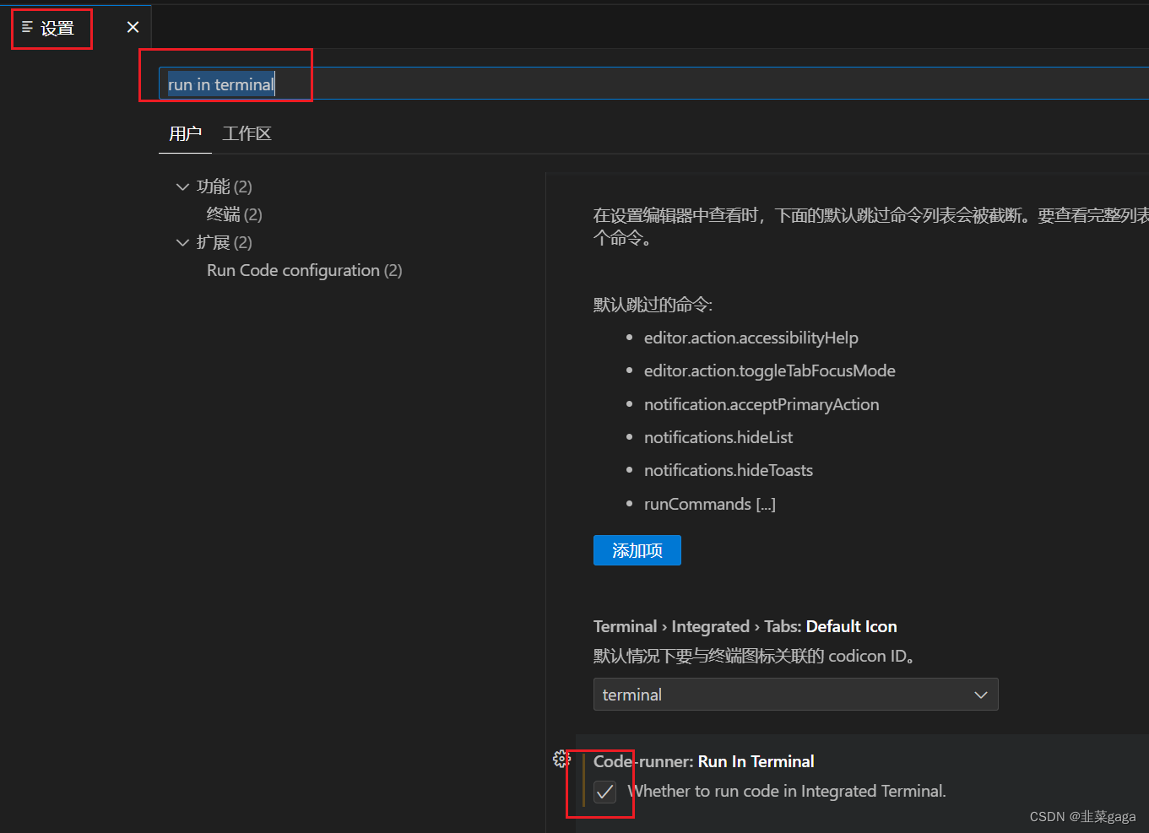Select Run Code configuration (2) item
This screenshot has height=833, width=1149.
click(305, 270)
